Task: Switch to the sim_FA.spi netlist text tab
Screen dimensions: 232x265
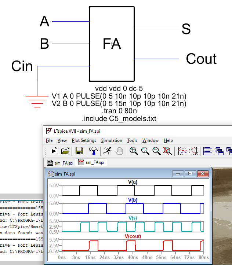Action: pyautogui.click(x=61, y=163)
